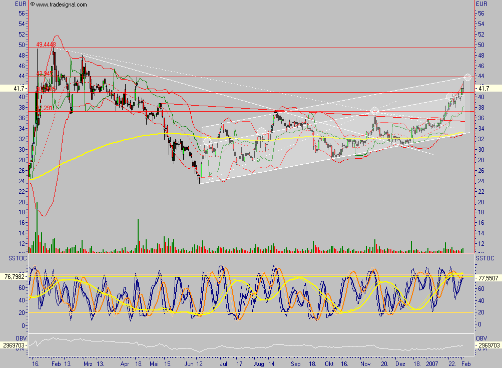Viewport: 502px width, 368px height.
Task: Click the EUR currency label on right axis
Action: point(482,4)
